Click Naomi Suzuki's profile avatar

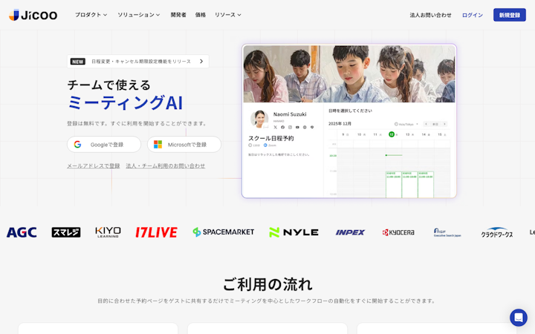pyautogui.click(x=259, y=119)
